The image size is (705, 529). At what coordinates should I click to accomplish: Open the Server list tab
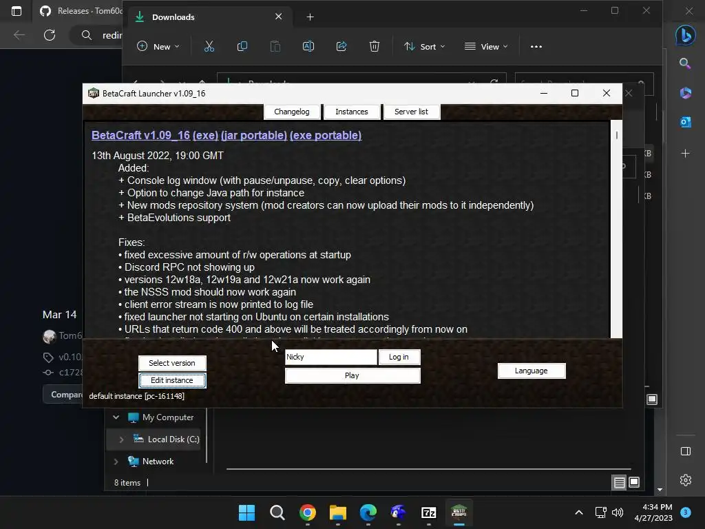point(411,112)
